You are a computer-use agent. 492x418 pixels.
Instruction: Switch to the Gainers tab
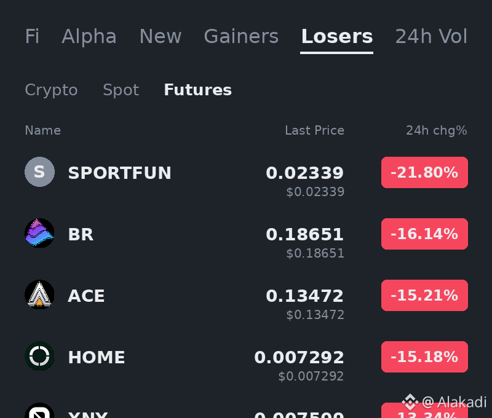(241, 36)
